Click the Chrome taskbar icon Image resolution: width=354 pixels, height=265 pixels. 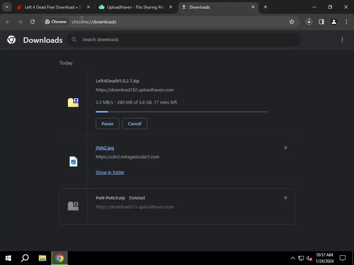pyautogui.click(x=59, y=258)
